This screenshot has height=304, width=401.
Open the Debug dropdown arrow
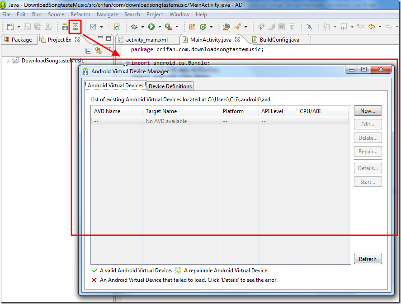[x=142, y=27]
